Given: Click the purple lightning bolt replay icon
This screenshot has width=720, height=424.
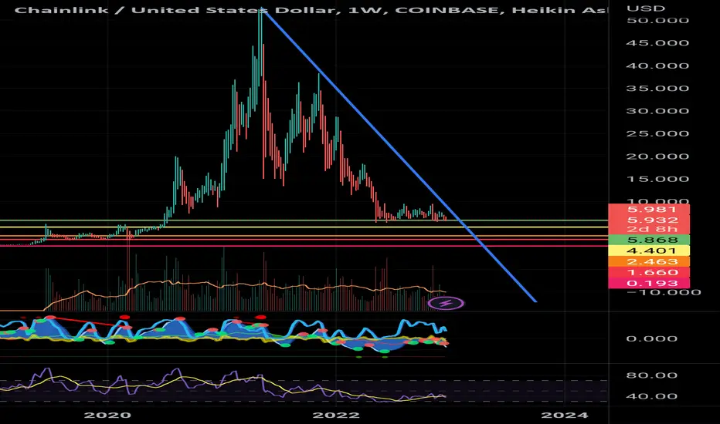Looking at the screenshot, I should (x=446, y=303).
